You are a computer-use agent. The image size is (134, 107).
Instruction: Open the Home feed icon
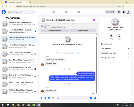pyautogui.click(x=54, y=12)
